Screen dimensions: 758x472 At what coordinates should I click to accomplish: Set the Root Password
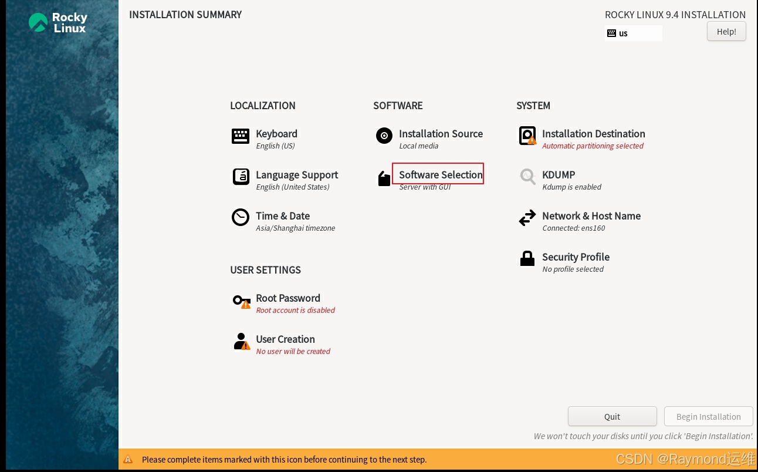[x=288, y=298]
